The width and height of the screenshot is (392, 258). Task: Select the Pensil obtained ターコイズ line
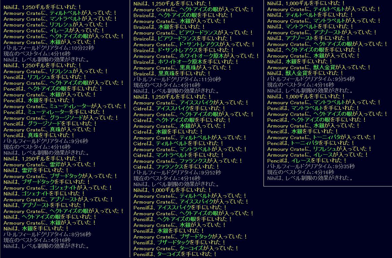coord(175,254)
